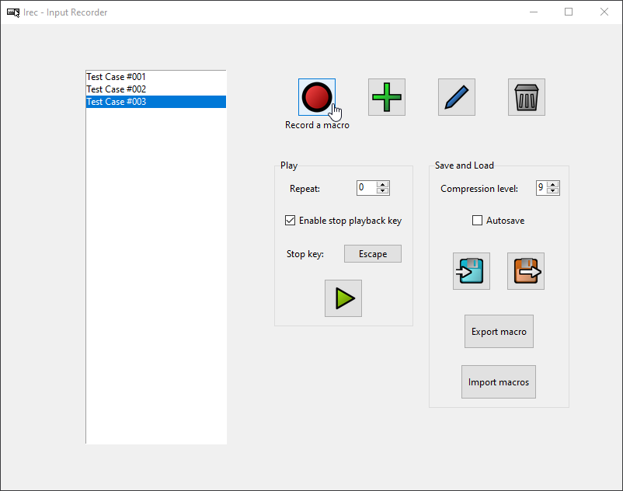Viewport: 623px width, 491px height.
Task: Click the green plus add macro icon
Action: (x=387, y=97)
